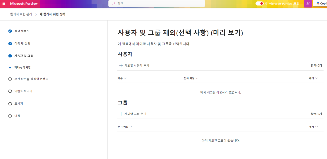327x159 pixels.
Task: Click the users 항목 0개 count
Action: (316, 65)
